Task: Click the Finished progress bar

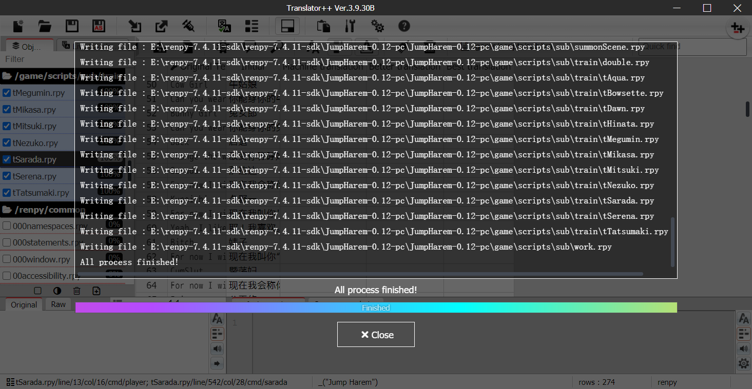Action: pyautogui.click(x=376, y=308)
